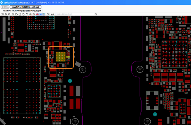Image resolution: width=191 pixels, height=125 pixels.
Task: Click the colorful layers icon
Action: pyautogui.click(x=30, y=14)
